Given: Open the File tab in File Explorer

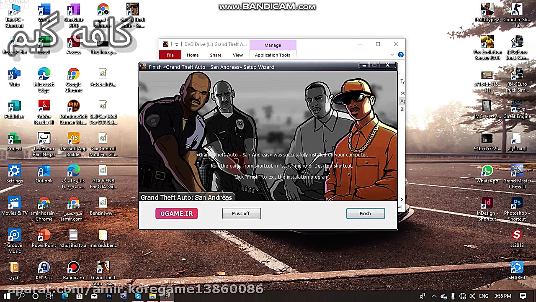Looking at the screenshot, I should [x=170, y=55].
